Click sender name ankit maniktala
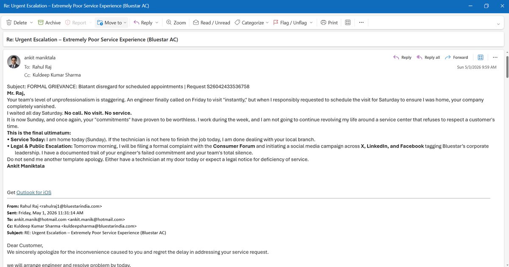Screen dimensions: 509x267 (x=40, y=58)
